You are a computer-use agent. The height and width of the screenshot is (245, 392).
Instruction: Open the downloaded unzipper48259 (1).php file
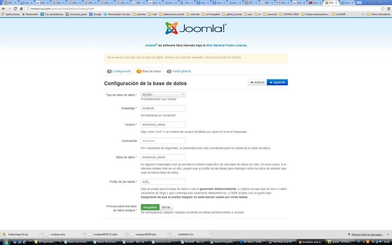tap(105, 234)
